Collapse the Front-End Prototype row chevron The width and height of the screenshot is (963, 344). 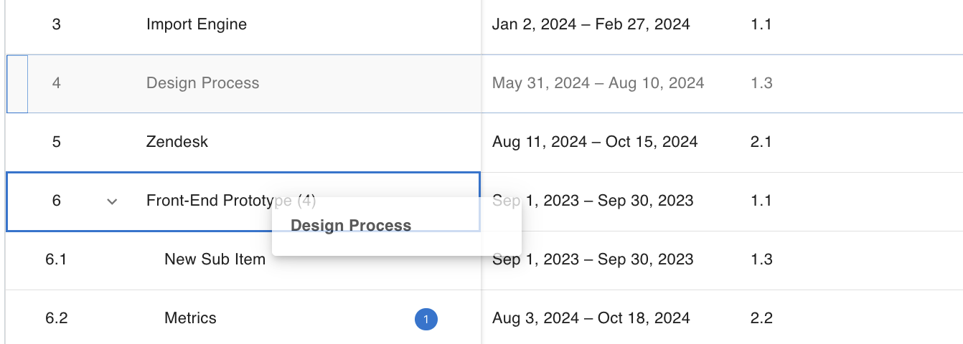(112, 201)
